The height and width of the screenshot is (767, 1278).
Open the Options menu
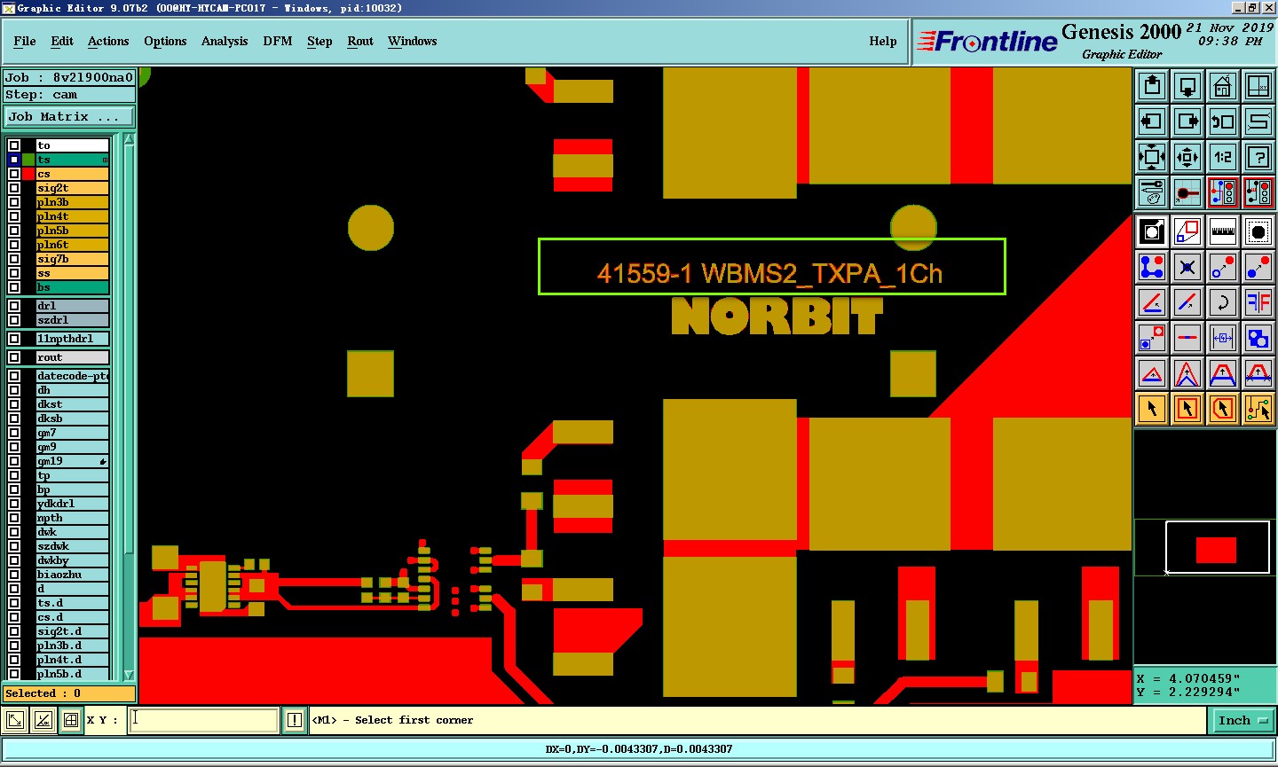point(165,41)
